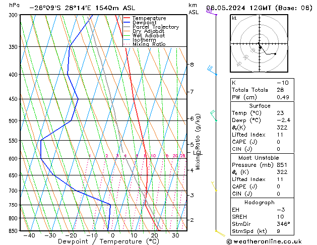Click the StmSpd (kt) value 9
Image resolution: width=317 pixels, height=245 pixels.
(x=278, y=231)
